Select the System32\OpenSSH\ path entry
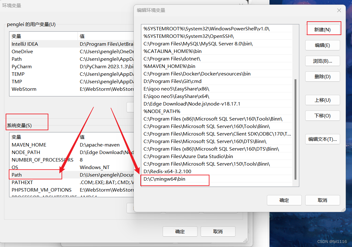352x247 pixels. coord(217,36)
